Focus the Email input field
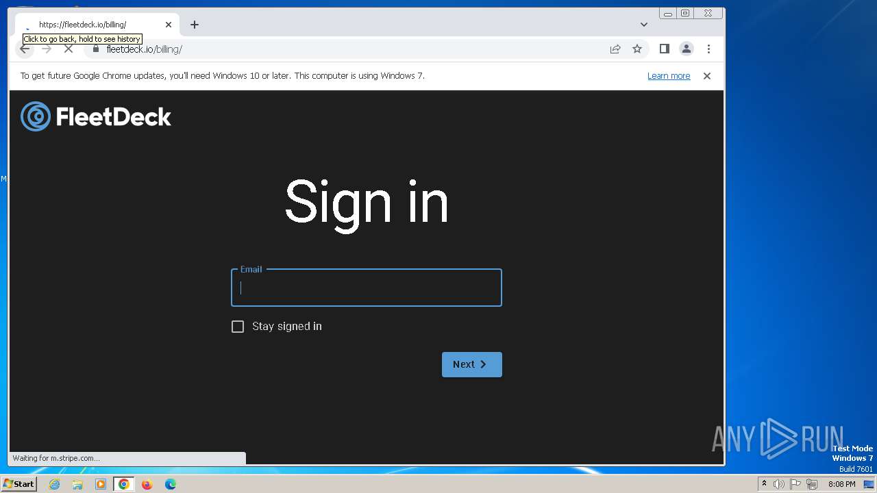The image size is (877, 493). (367, 288)
